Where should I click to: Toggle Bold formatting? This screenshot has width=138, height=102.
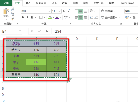tap(23, 17)
